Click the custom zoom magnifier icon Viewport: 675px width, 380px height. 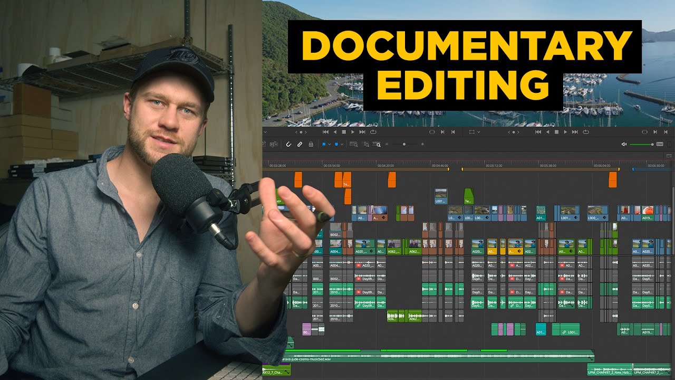tap(377, 144)
